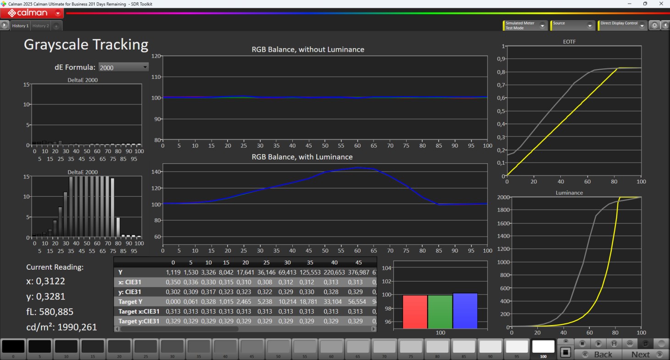The width and height of the screenshot is (670, 360).
Task: Toggle the round gray indicator button
Action: [x=661, y=343]
